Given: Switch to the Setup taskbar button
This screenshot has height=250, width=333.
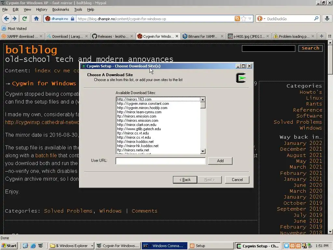Looking at the screenshot, I should pos(210,246).
